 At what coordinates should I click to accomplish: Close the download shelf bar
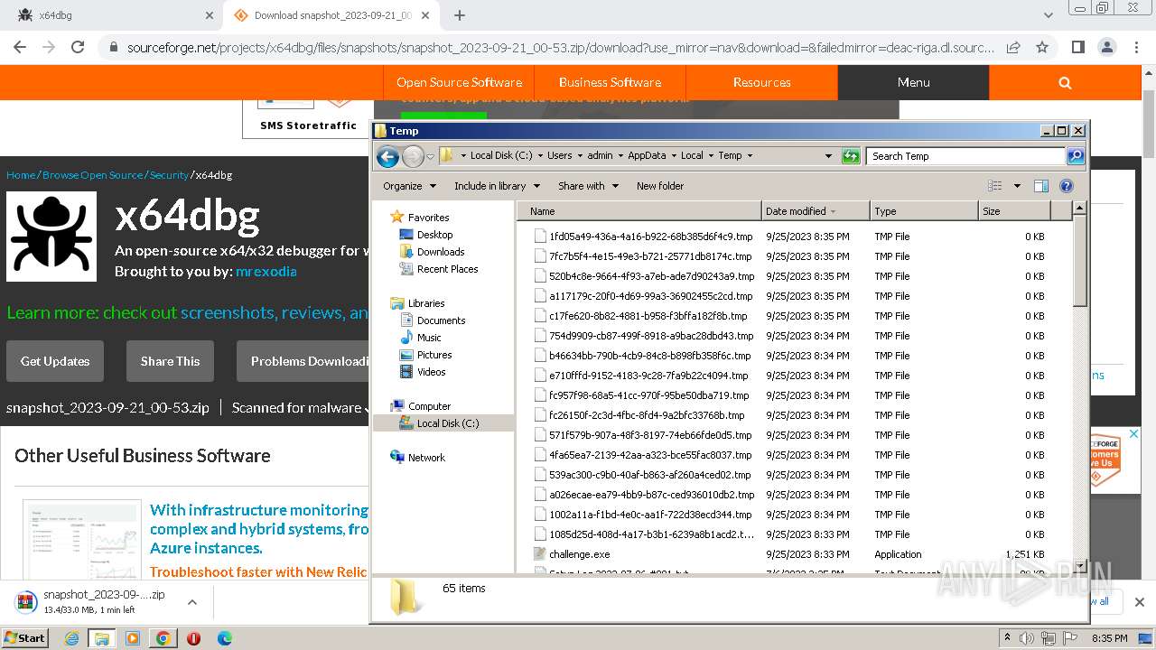click(x=1139, y=602)
